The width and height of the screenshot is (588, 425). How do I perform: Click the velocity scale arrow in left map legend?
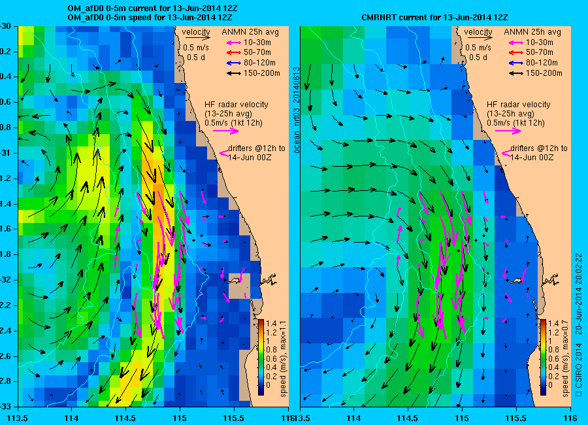pyautogui.click(x=197, y=37)
